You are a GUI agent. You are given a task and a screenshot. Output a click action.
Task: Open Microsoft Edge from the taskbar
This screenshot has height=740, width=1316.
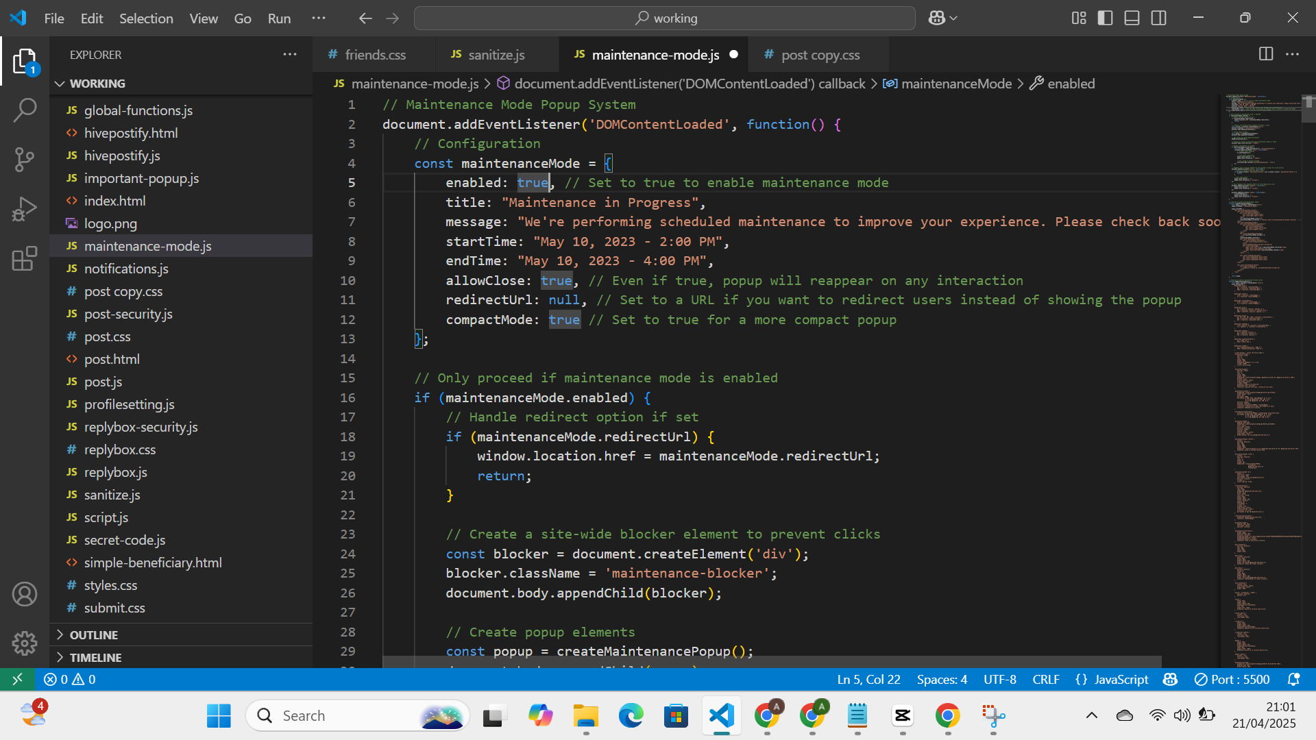coord(631,716)
